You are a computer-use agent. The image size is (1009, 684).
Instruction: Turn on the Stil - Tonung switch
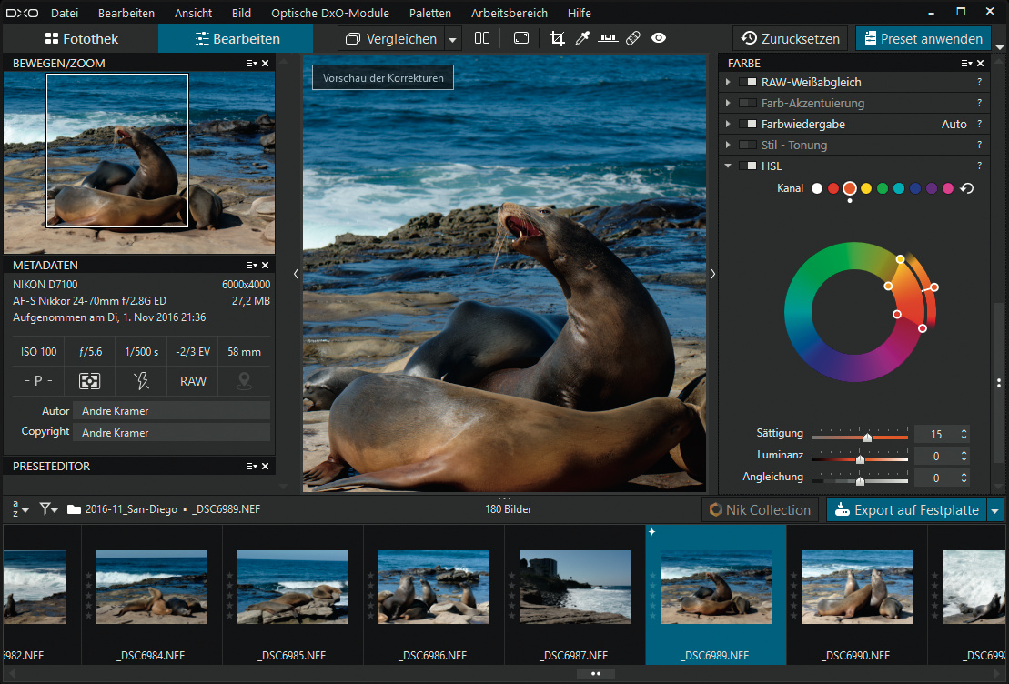[748, 146]
